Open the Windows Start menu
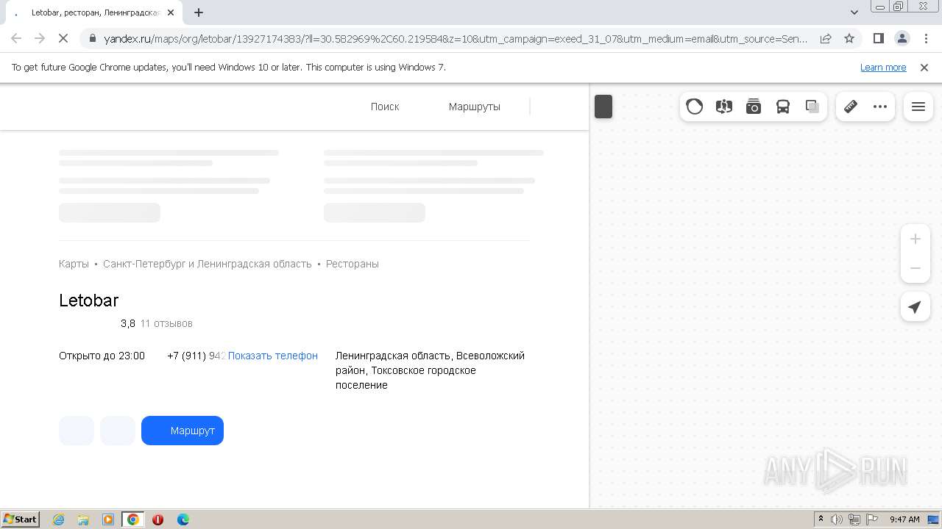 [20, 519]
